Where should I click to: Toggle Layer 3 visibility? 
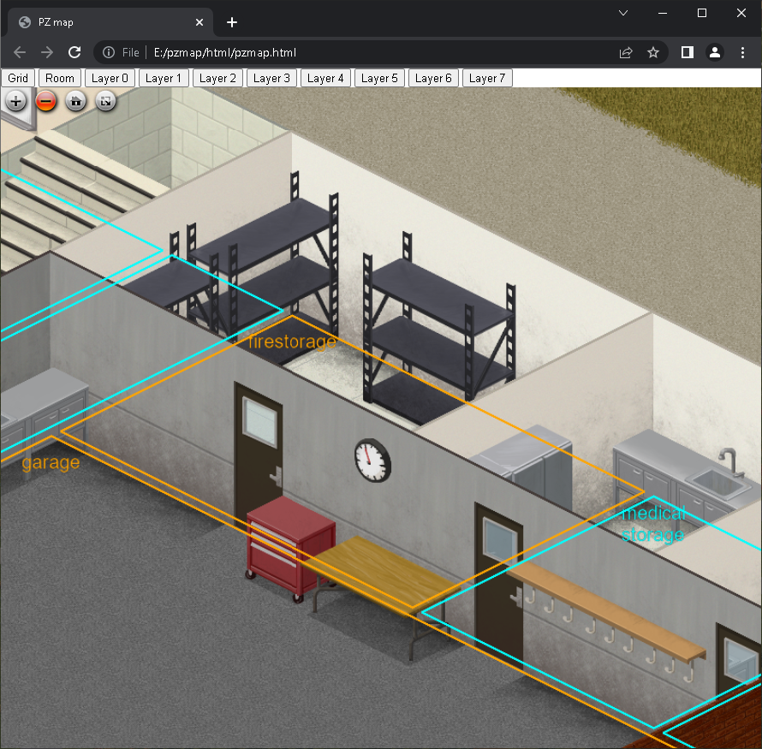pos(271,78)
